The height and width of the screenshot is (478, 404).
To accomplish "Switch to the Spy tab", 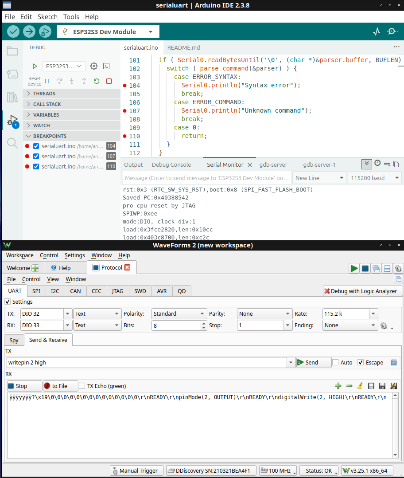I will [14, 340].
